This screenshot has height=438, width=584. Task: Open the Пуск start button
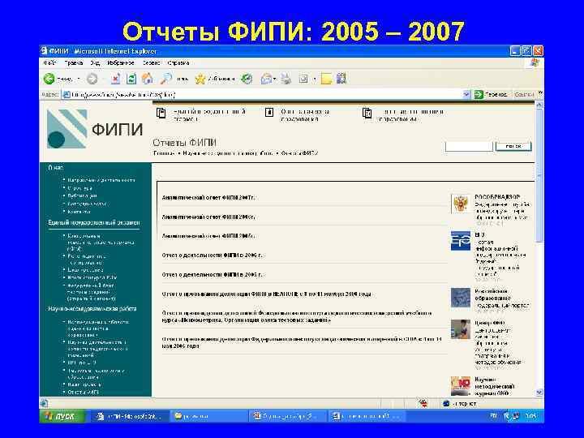tap(62, 416)
